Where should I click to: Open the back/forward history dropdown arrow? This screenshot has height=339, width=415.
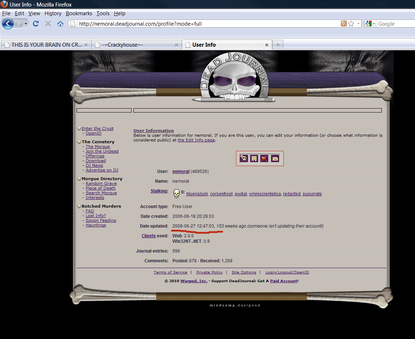click(x=26, y=24)
